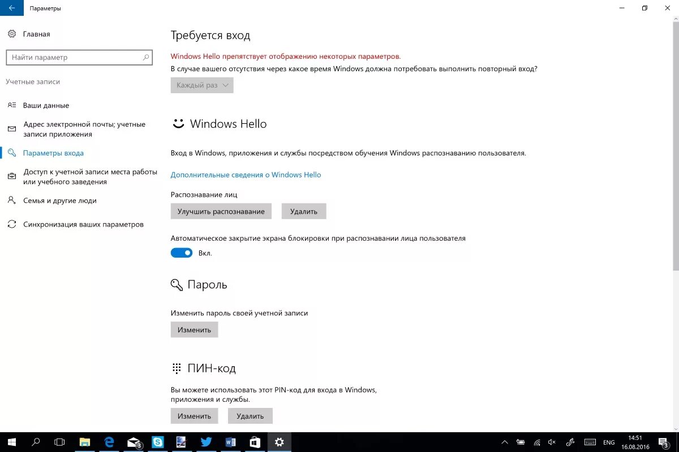679x452 pixels.
Task: Click the "Найти параметр" search field
Action: [79, 57]
